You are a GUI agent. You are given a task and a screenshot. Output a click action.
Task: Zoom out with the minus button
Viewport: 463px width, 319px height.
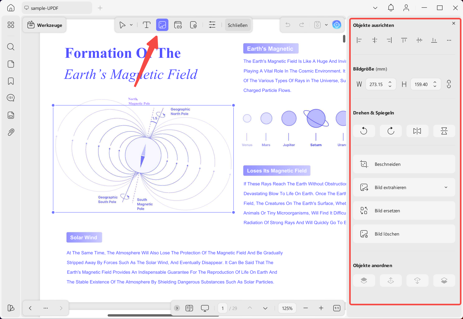pos(306,308)
